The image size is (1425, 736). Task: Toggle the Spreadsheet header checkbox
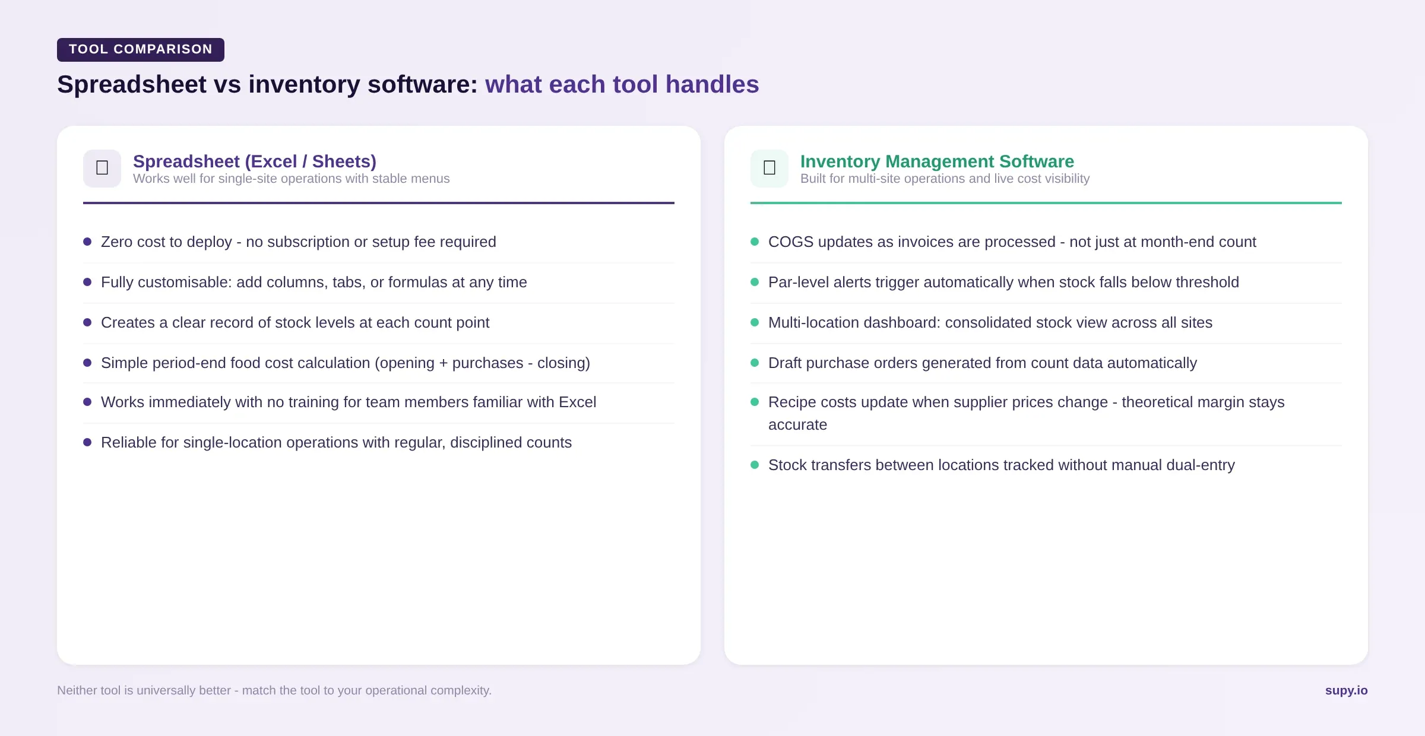click(102, 167)
